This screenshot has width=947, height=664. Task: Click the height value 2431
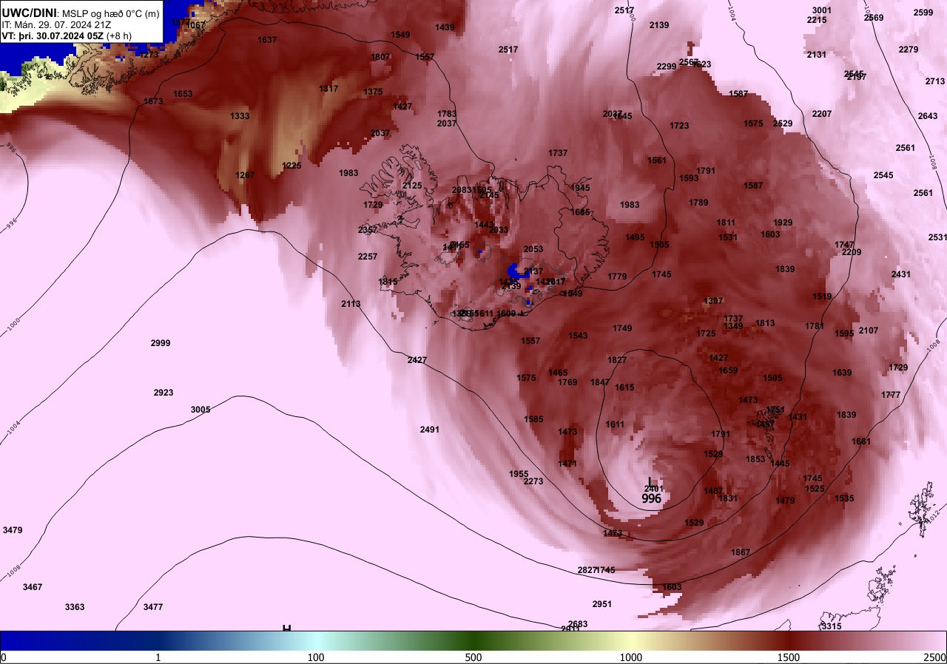(x=901, y=274)
